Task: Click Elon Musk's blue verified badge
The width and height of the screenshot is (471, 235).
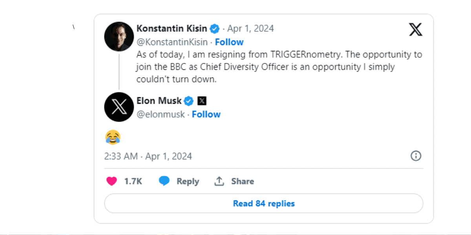Action: tap(189, 101)
